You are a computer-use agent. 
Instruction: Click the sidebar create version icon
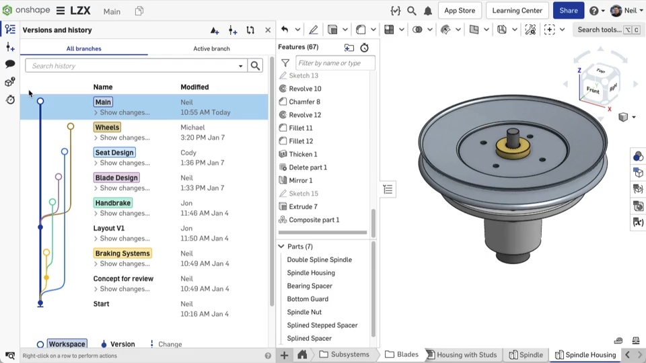pyautogui.click(x=10, y=47)
